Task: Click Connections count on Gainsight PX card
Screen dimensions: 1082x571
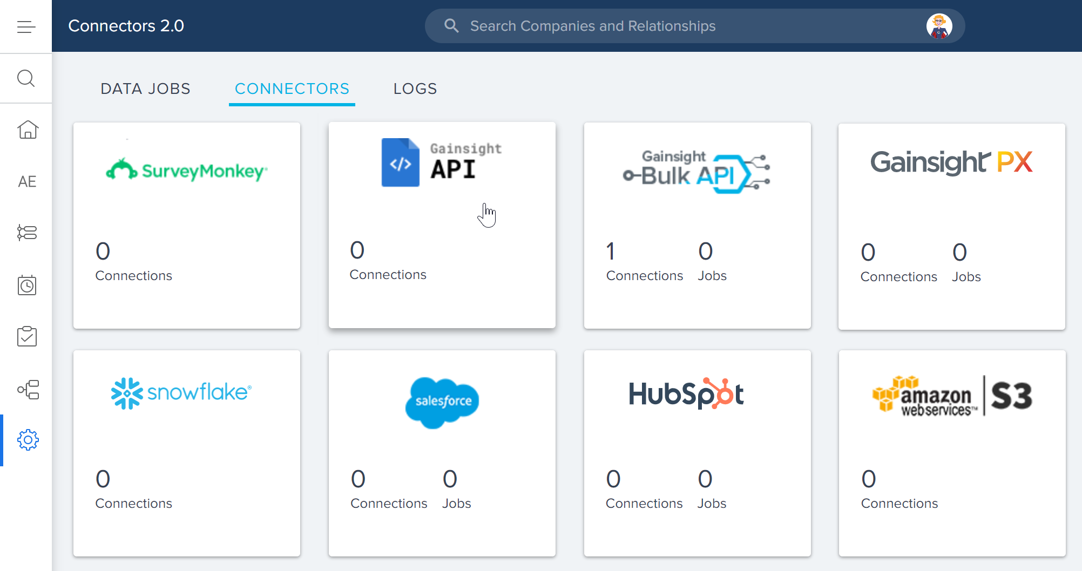Action: [x=899, y=263]
